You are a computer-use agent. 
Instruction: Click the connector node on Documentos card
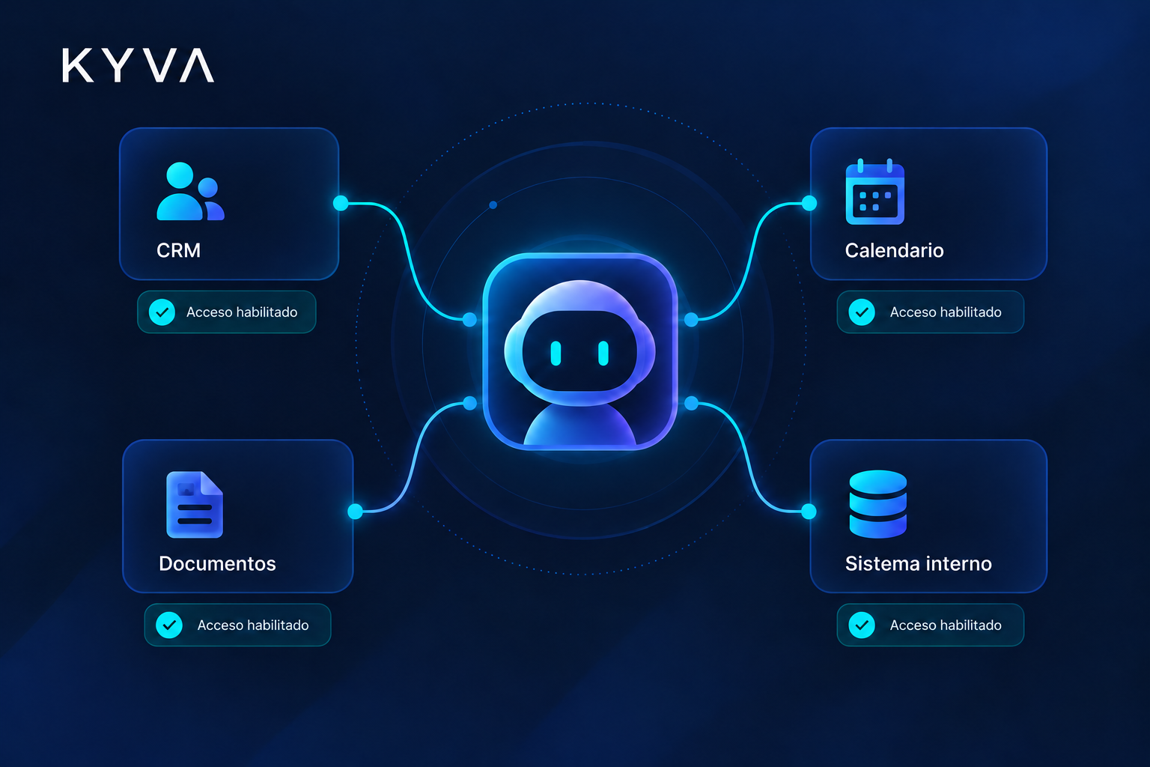[x=356, y=512]
